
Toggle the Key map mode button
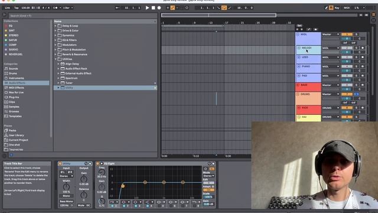[x=337, y=8]
